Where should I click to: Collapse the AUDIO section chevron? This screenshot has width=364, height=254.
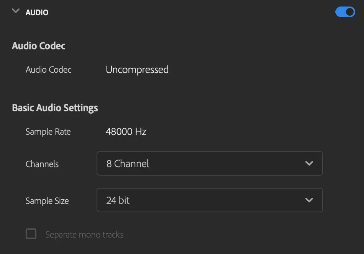tap(16, 11)
